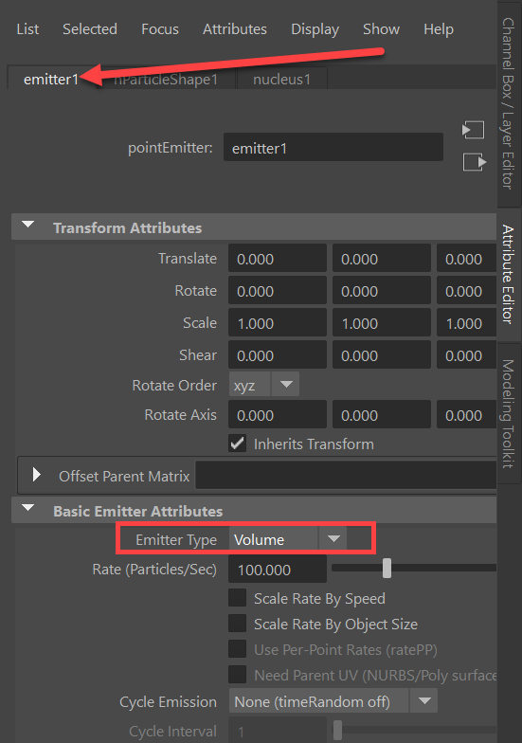The image size is (522, 743).
Task: Click the Rotate X value field
Action: pyautogui.click(x=278, y=290)
